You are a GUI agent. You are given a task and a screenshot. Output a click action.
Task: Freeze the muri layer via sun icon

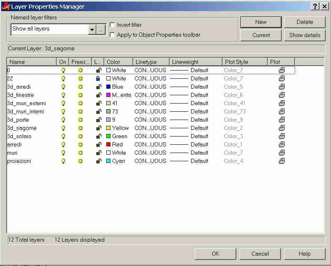point(80,153)
